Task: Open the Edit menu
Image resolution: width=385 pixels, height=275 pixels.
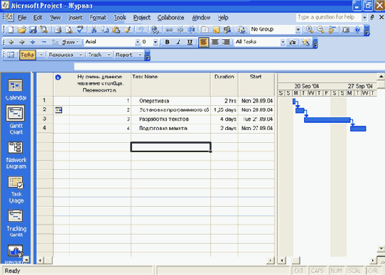Action: point(38,18)
